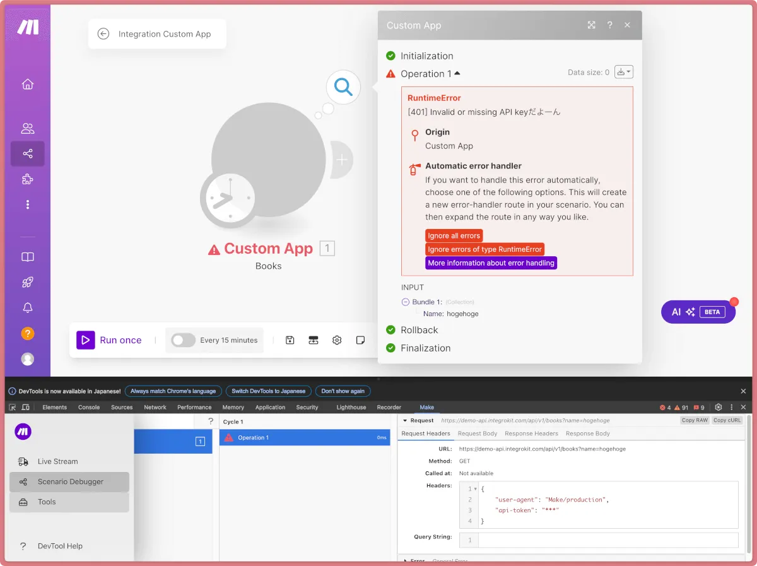Image resolution: width=757 pixels, height=566 pixels.
Task: Click the magnifier bubble over the module
Action: click(343, 86)
